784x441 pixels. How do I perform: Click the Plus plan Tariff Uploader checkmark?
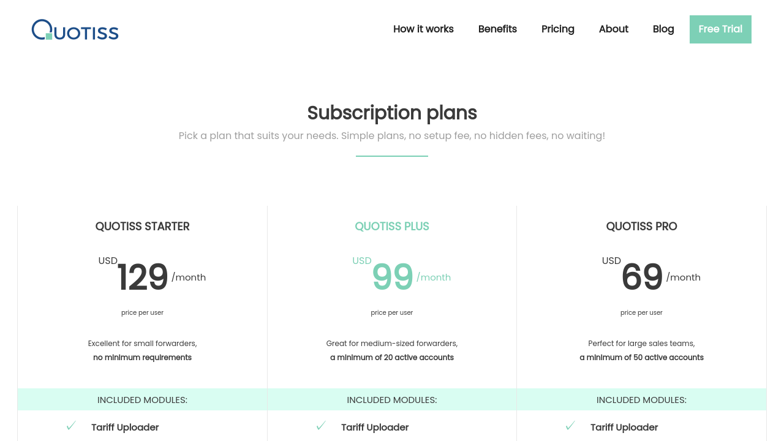coord(321,426)
